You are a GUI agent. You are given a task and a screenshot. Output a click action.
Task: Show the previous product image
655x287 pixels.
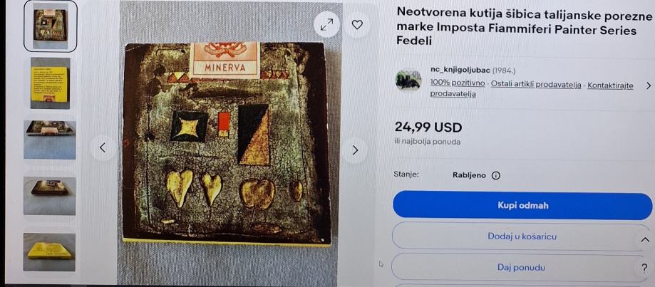point(103,147)
